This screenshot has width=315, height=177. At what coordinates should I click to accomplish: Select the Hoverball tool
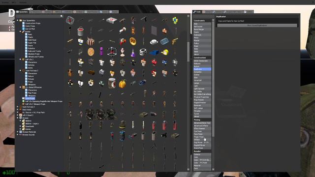(202, 80)
